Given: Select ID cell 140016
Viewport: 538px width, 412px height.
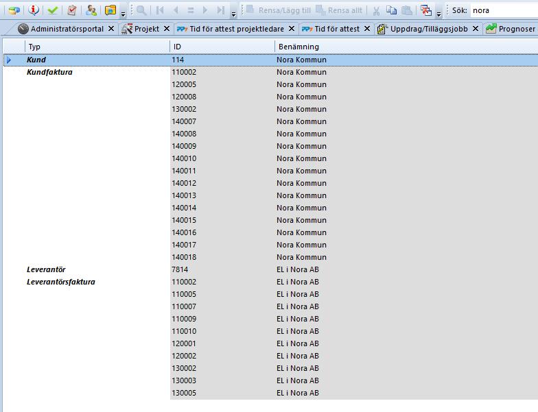Looking at the screenshot, I should (x=222, y=232).
